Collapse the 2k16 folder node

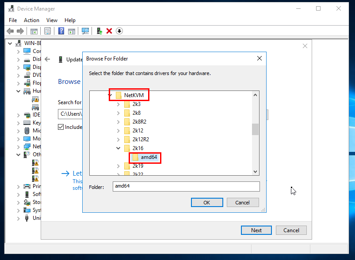pos(118,148)
